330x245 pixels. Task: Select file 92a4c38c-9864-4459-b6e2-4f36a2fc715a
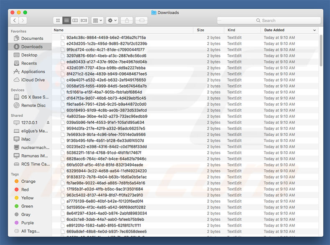point(106,38)
